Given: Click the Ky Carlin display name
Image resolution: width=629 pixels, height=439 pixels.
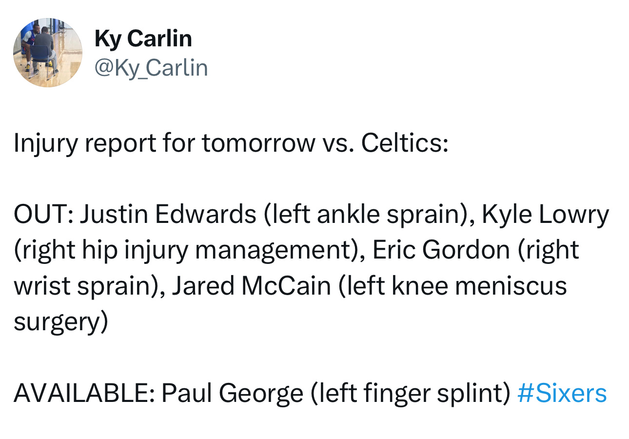Looking at the screenshot, I should 143,39.
